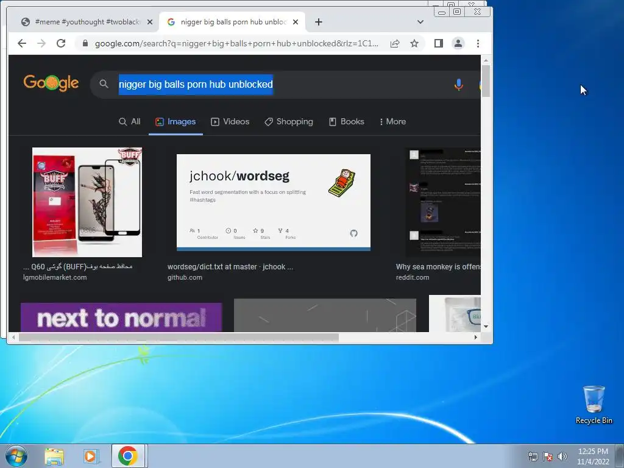The width and height of the screenshot is (624, 468).
Task: Click the horizontal scrollbar right arrow
Action: click(475, 338)
